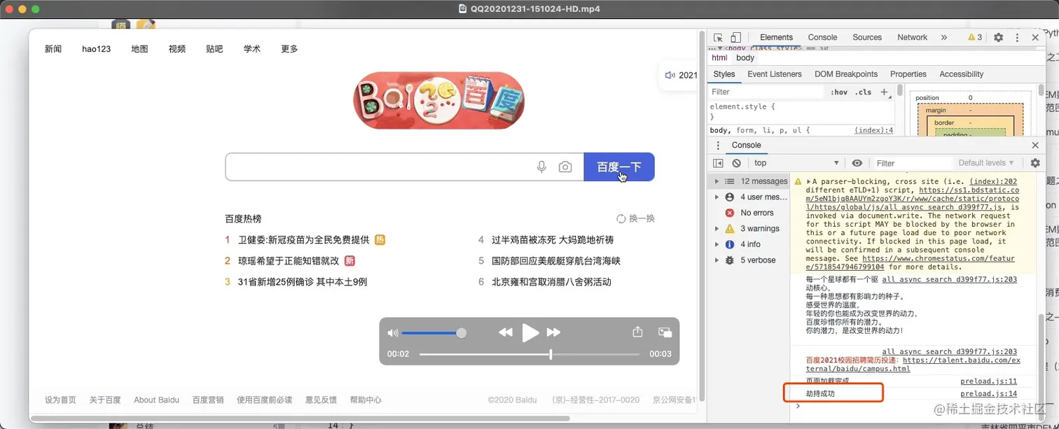Select the body breadcrumb
The height and width of the screenshot is (429, 1059).
[x=745, y=58]
